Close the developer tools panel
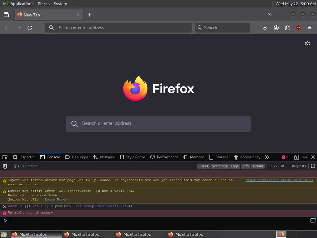Viewport: 317px width, 238px height. 313,157
